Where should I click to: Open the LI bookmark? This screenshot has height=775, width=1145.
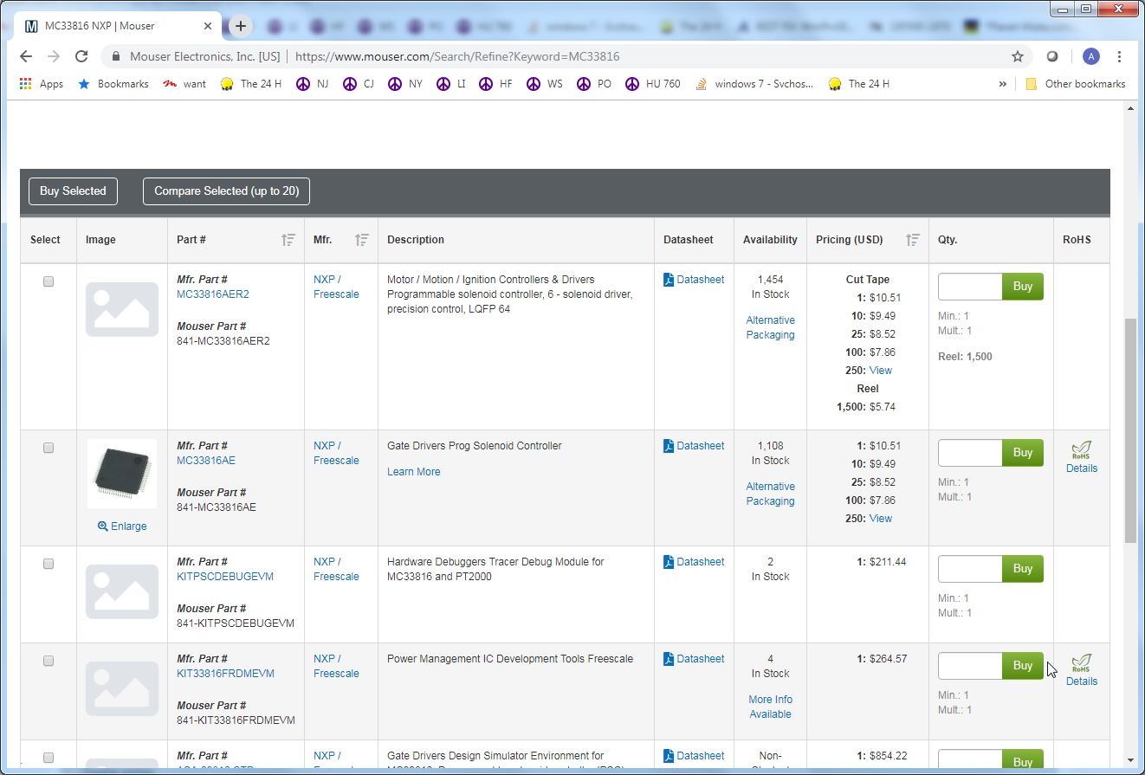pyautogui.click(x=450, y=84)
